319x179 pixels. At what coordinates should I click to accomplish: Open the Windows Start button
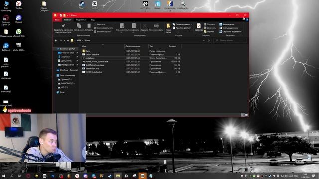[4, 176]
